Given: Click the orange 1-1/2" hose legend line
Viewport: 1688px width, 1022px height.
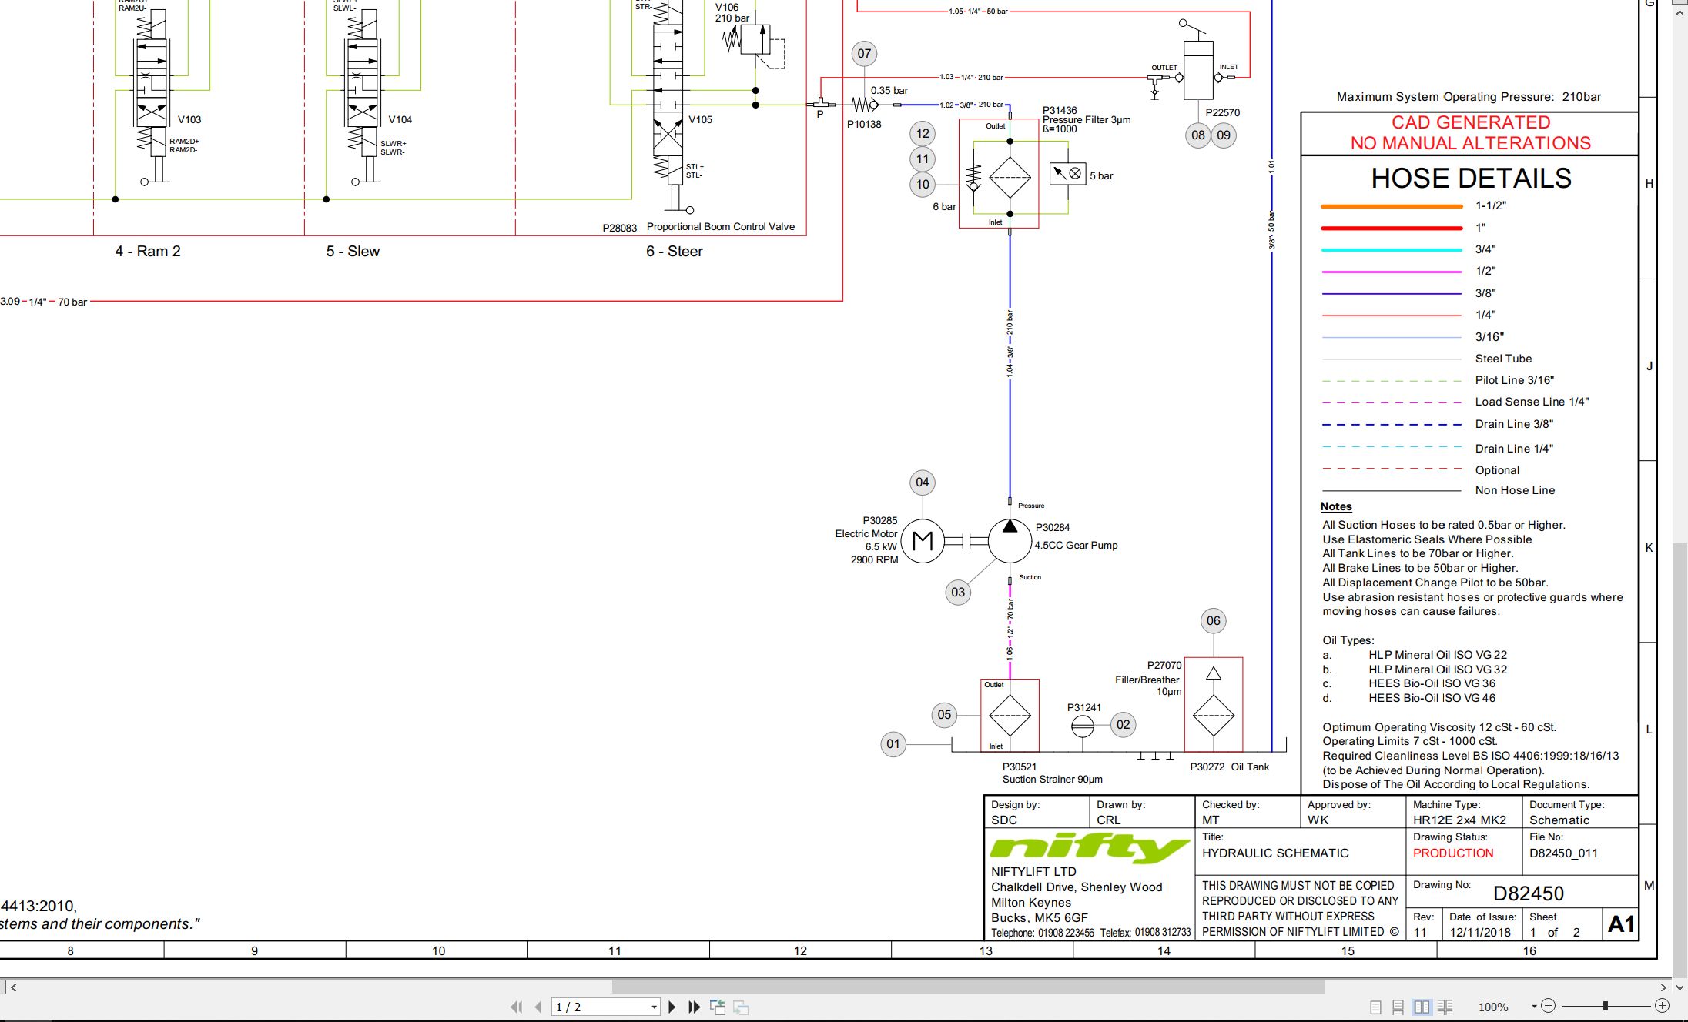Looking at the screenshot, I should point(1392,206).
